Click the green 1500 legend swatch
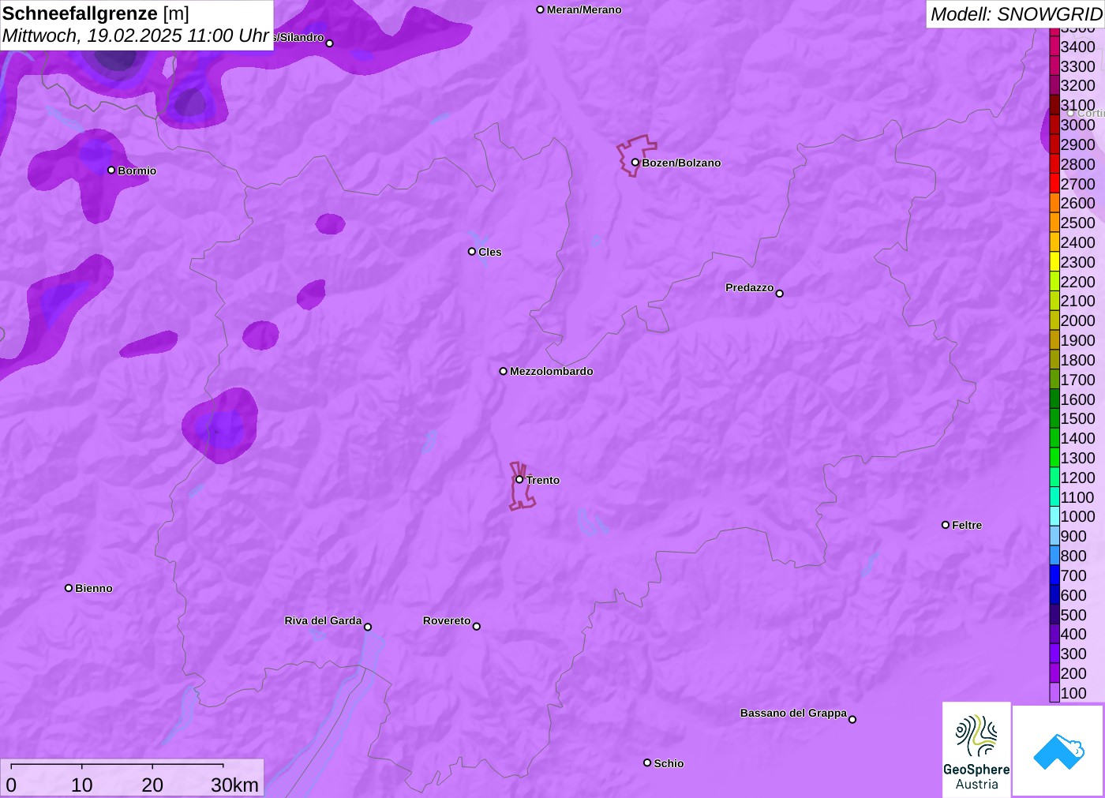The width and height of the screenshot is (1105, 798). pyautogui.click(x=1054, y=418)
